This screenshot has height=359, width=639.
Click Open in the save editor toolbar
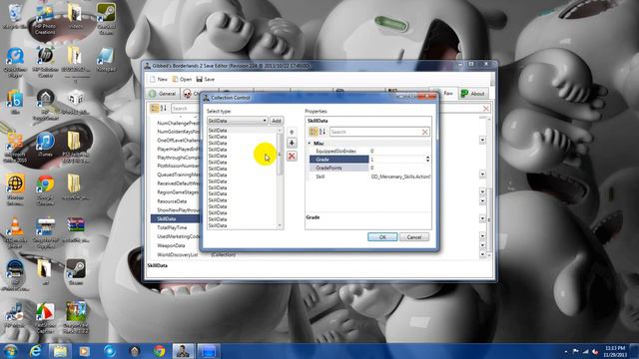point(182,79)
